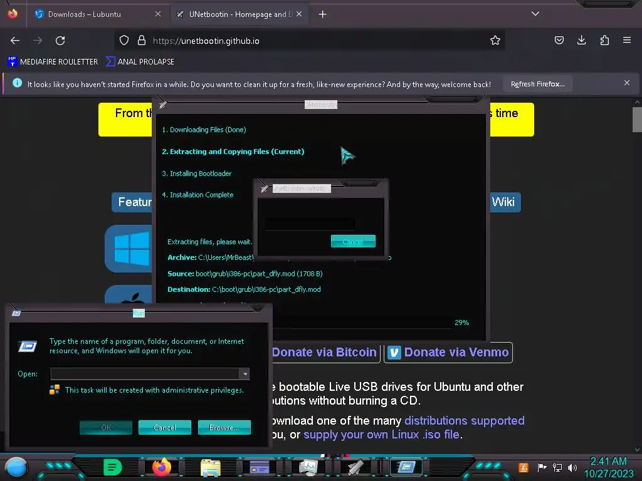Viewport: 642px width, 481px height.
Task: Click the volume speaker tray icon
Action: 572,467
